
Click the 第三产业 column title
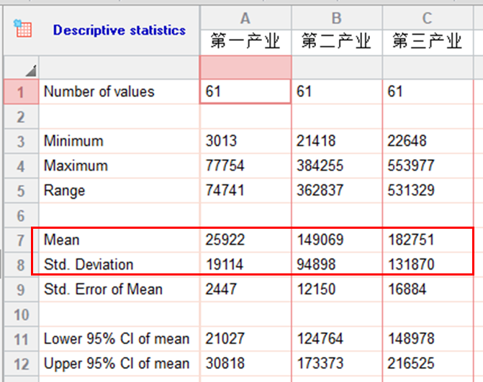coord(428,42)
